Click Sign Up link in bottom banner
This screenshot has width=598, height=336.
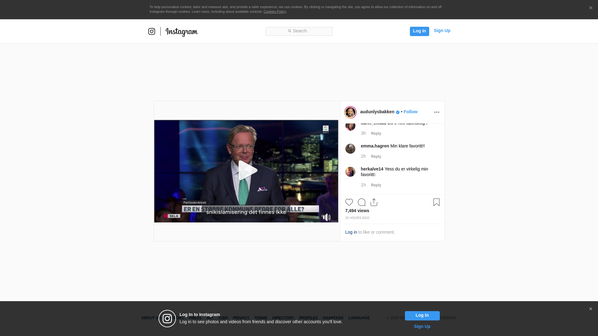(422, 326)
